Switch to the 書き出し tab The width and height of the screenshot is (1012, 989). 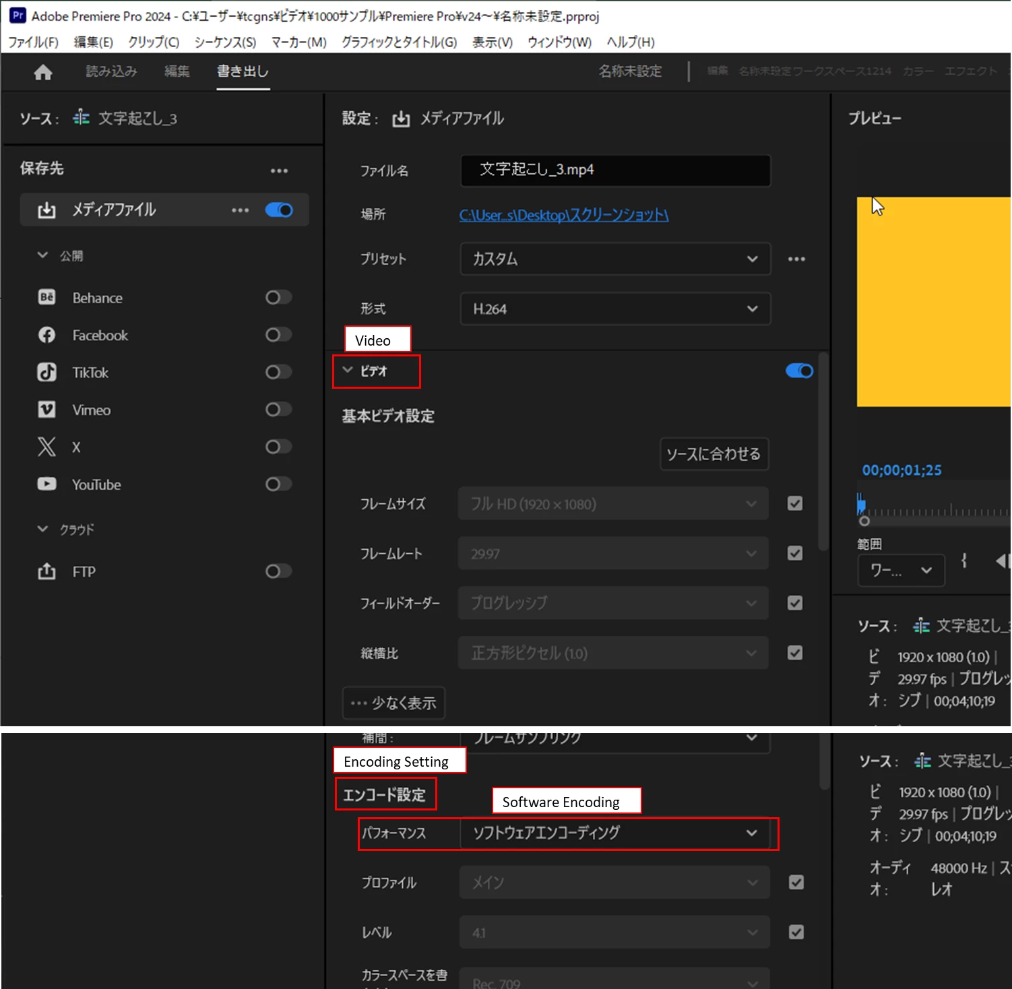click(243, 71)
